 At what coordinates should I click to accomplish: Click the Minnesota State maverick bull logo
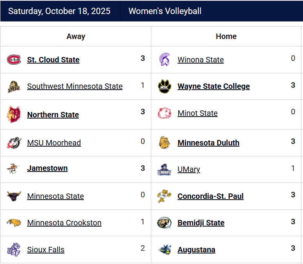(14, 196)
